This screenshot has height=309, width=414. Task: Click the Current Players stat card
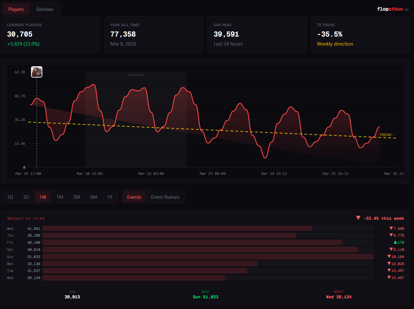[50, 35]
